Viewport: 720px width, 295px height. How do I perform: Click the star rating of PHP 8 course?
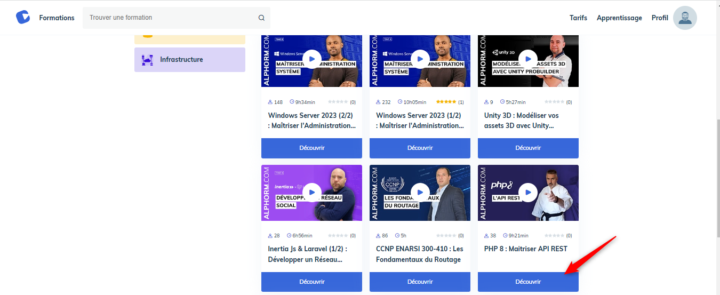click(555, 235)
